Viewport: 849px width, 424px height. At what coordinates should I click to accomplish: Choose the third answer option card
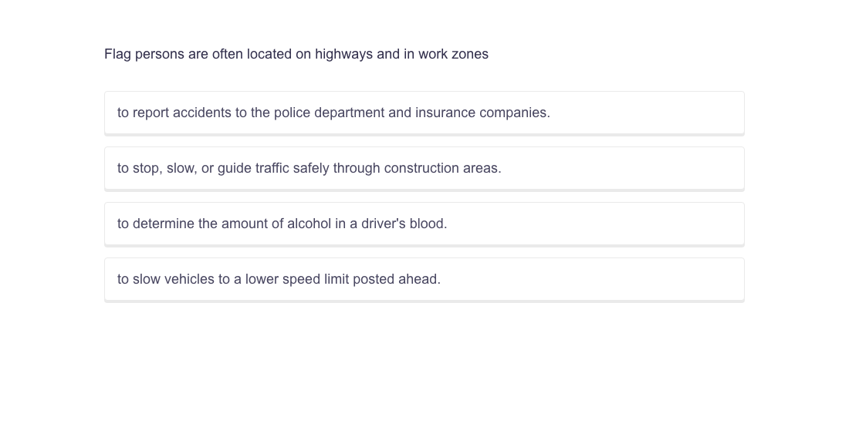[x=424, y=224]
